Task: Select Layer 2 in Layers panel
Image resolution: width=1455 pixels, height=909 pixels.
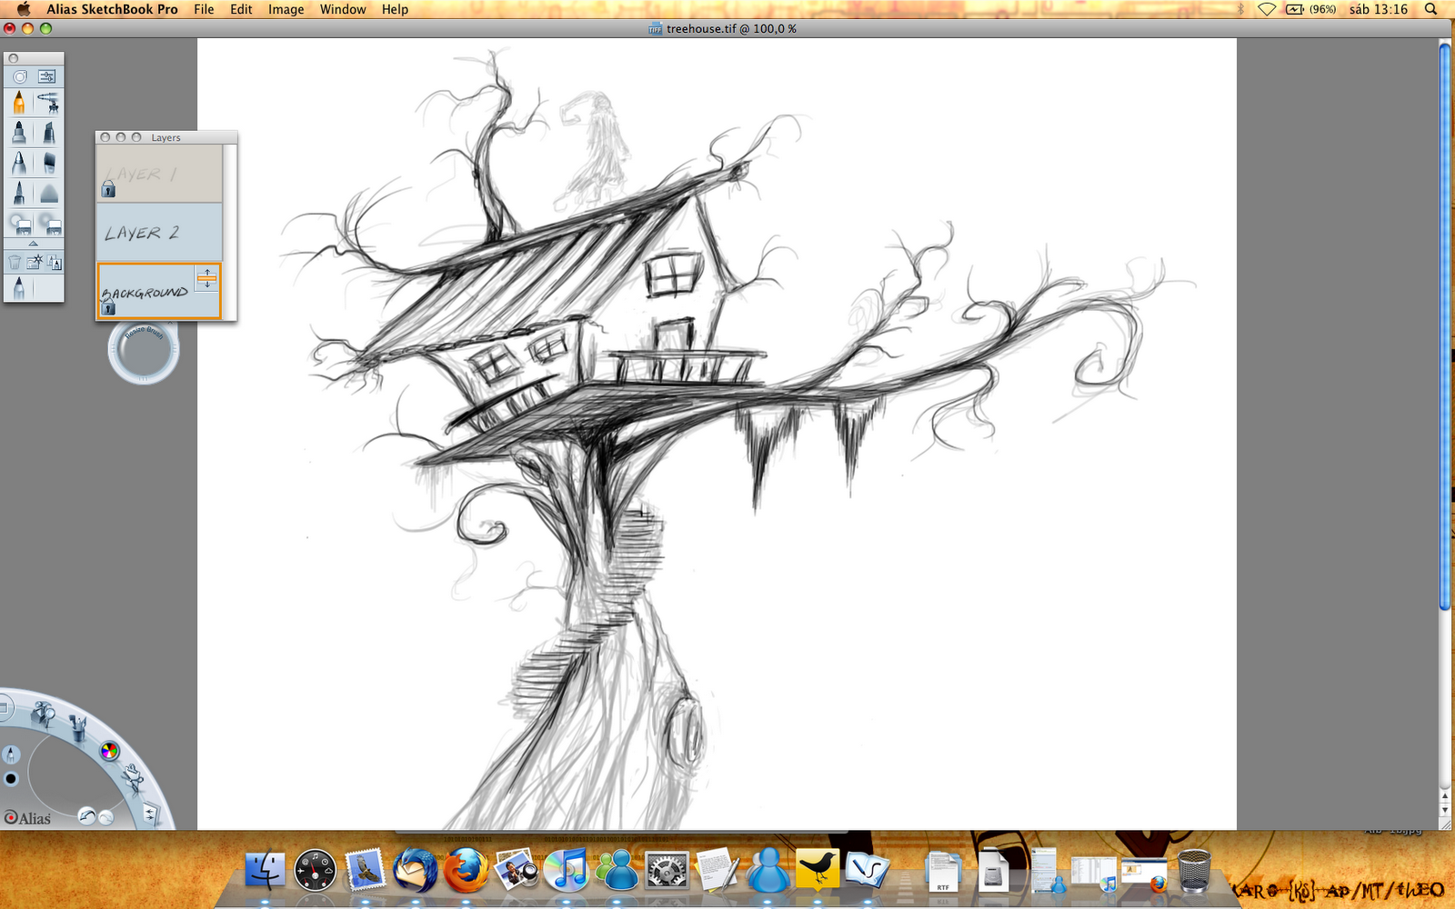Action: 159,232
